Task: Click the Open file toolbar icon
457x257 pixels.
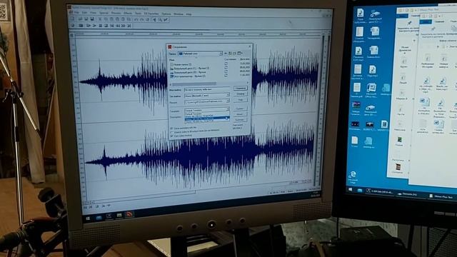Action: click(80, 19)
